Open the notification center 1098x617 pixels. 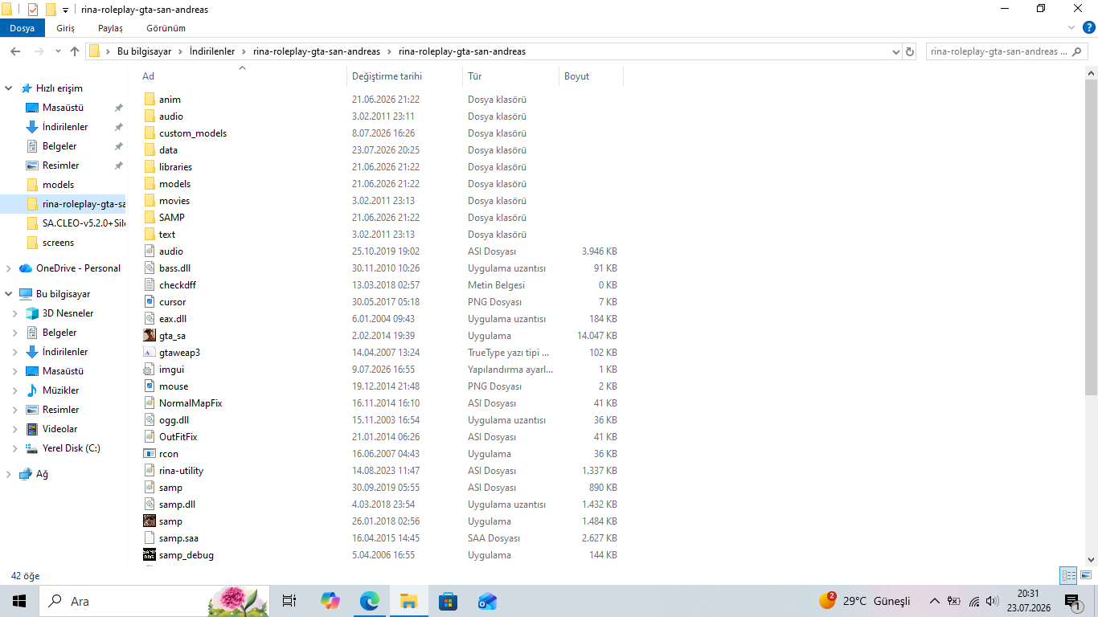tap(1071, 601)
